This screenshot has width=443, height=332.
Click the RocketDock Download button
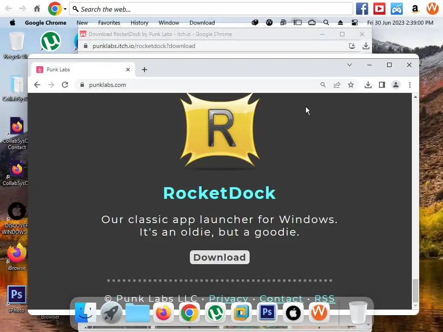[x=219, y=257]
